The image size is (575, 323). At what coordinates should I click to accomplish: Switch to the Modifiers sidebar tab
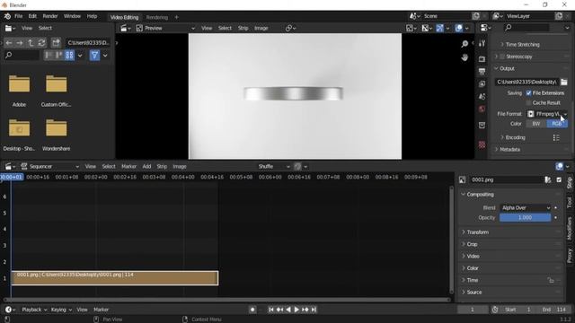pos(570,229)
